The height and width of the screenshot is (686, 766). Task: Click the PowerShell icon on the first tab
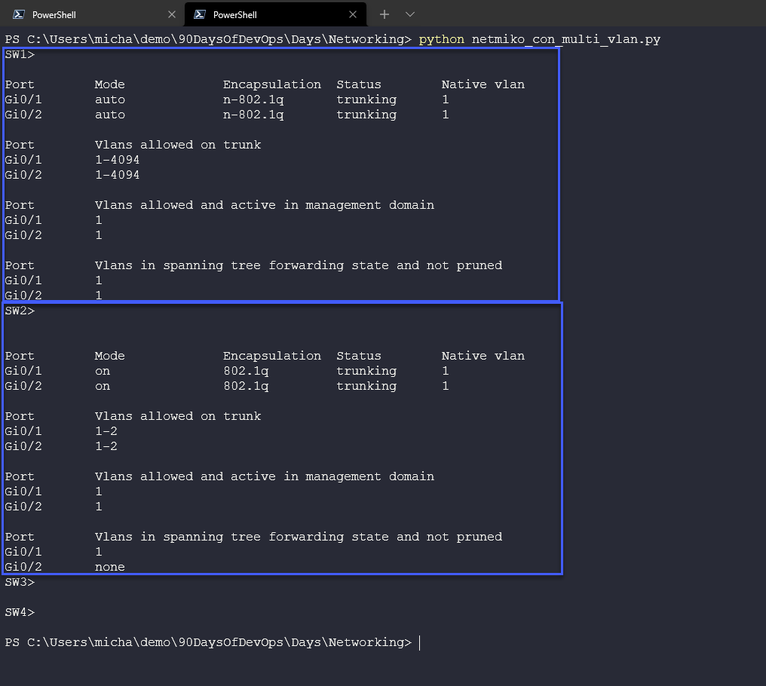17,14
